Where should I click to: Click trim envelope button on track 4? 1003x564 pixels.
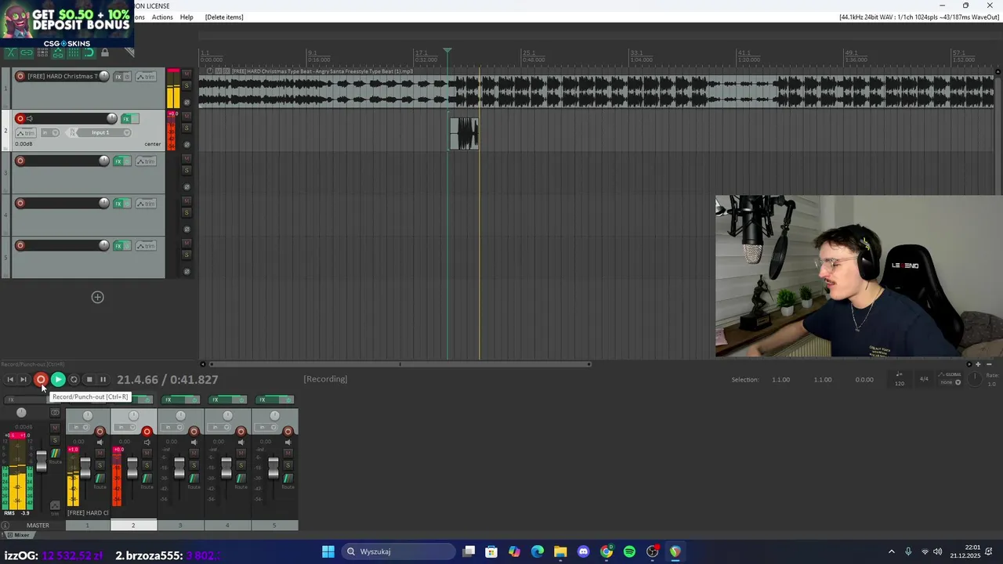pyautogui.click(x=146, y=204)
